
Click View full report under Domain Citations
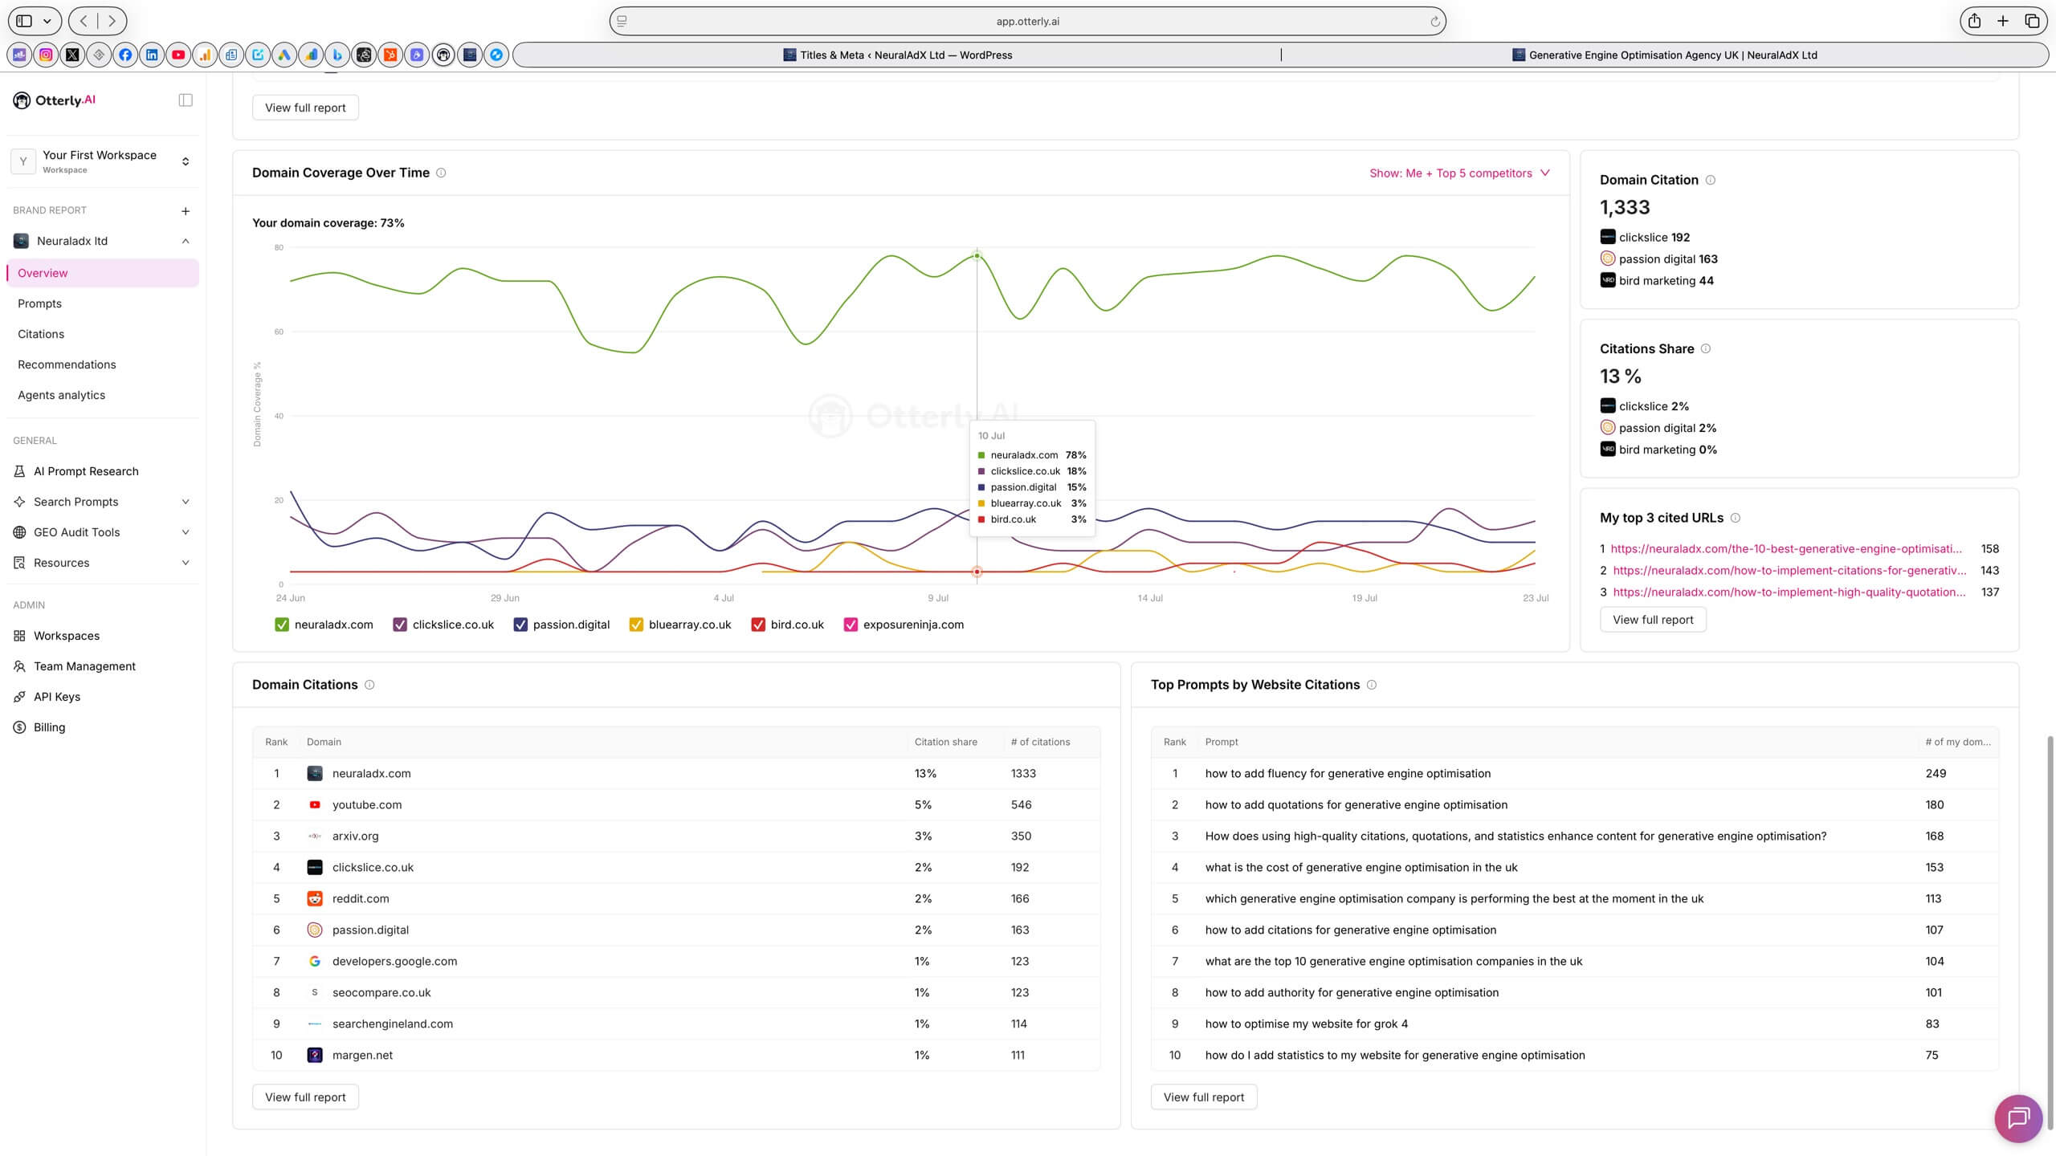pyautogui.click(x=305, y=1097)
